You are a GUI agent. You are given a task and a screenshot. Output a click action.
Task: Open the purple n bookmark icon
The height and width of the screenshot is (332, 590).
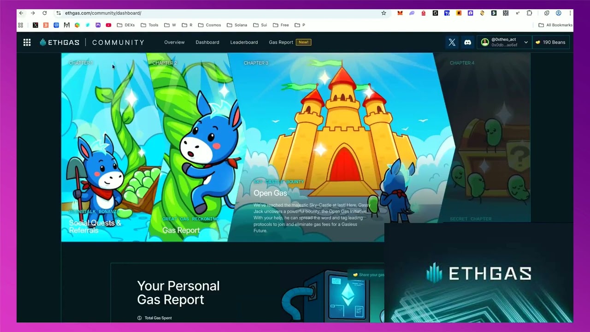click(98, 25)
